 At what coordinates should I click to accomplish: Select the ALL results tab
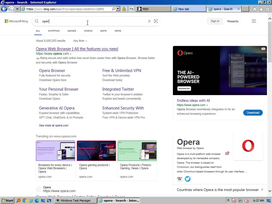pos(38,31)
